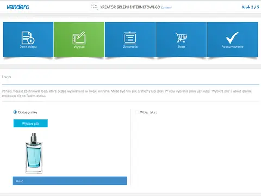Jump to the Podsumowanie step tile

click(233, 40)
